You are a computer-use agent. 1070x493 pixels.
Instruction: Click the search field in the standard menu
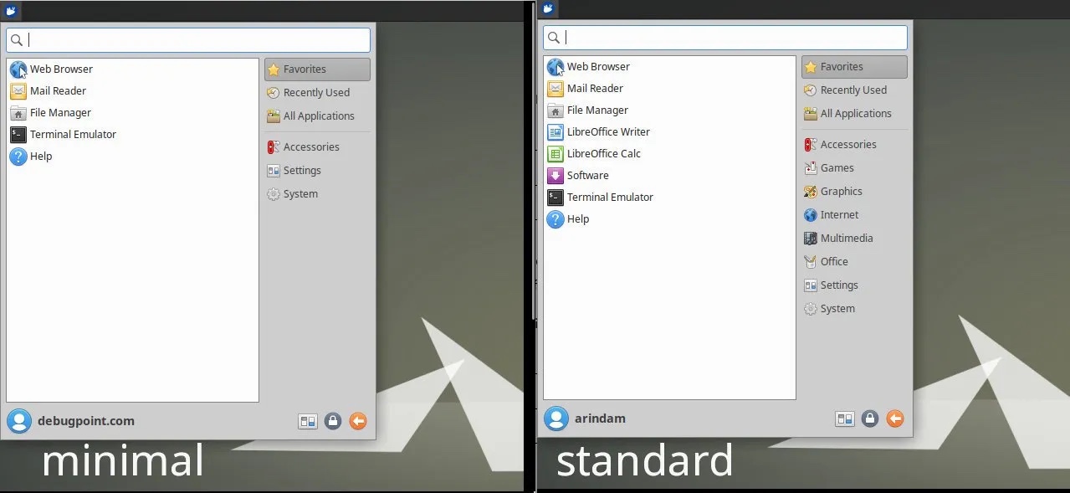pyautogui.click(x=724, y=37)
